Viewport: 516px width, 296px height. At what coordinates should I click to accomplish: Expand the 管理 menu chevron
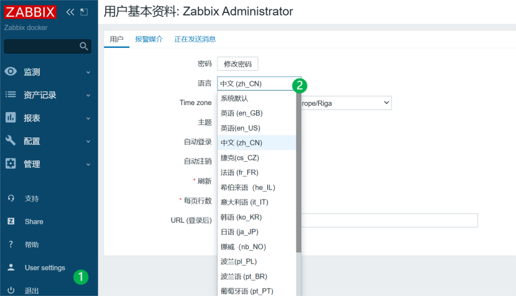(88, 164)
